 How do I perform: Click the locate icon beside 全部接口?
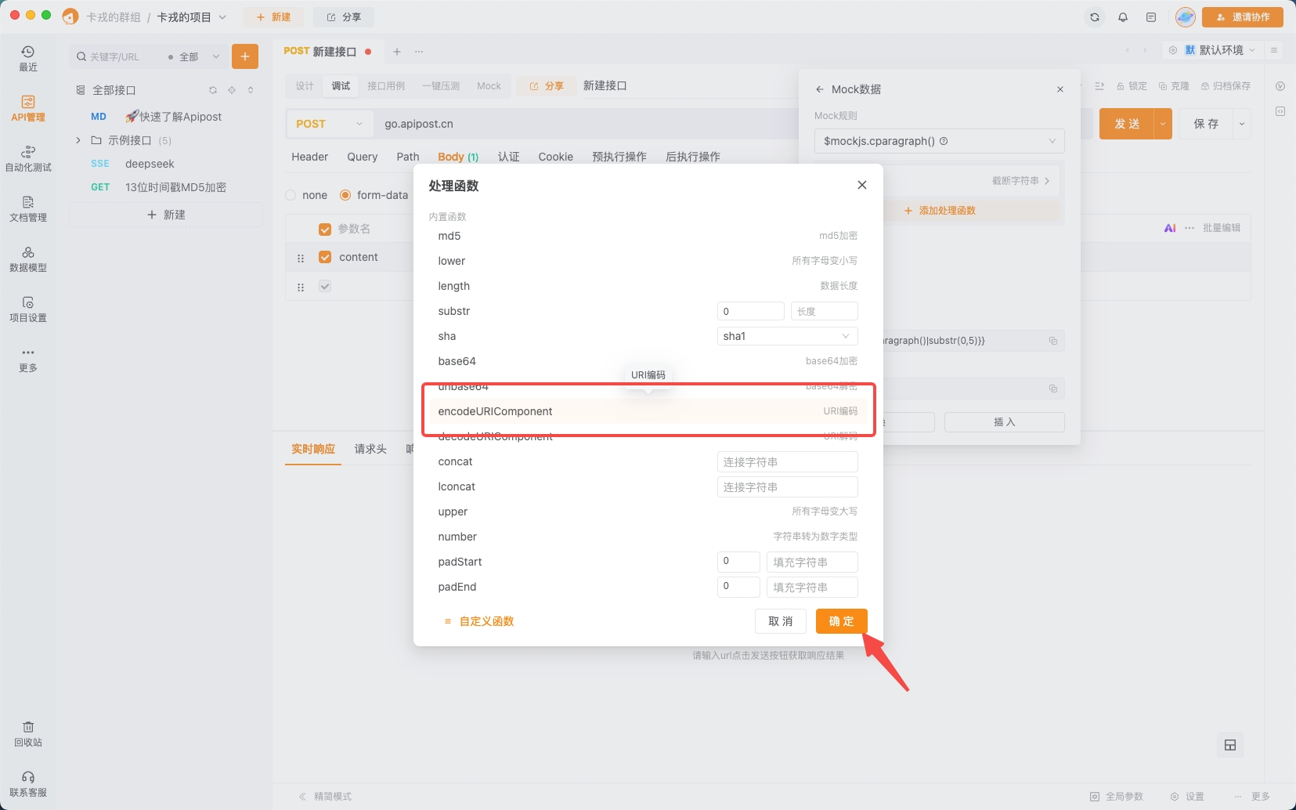pyautogui.click(x=232, y=90)
